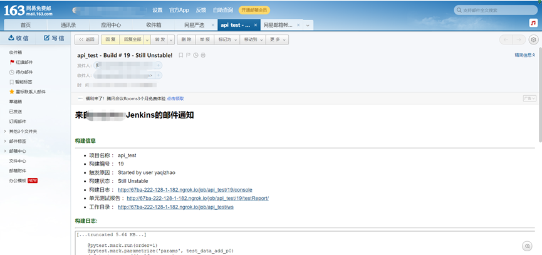Click the search magnifier icon
This screenshot has height=255, width=542.
[x=459, y=11]
